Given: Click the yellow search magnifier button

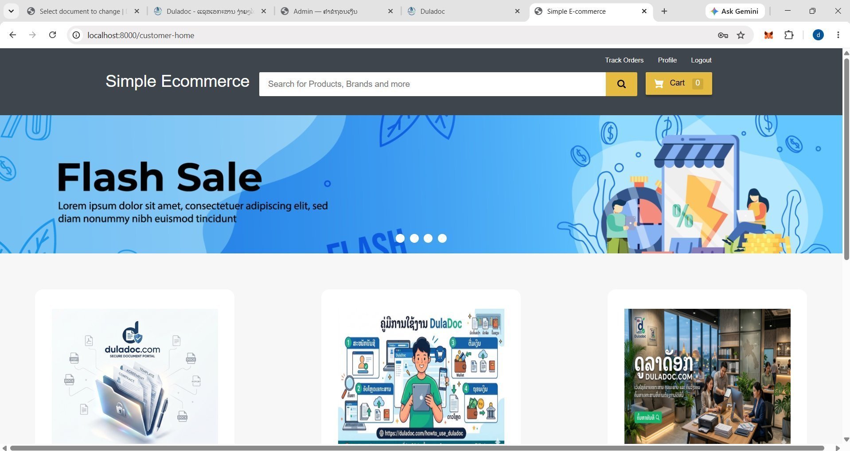Looking at the screenshot, I should pyautogui.click(x=621, y=84).
